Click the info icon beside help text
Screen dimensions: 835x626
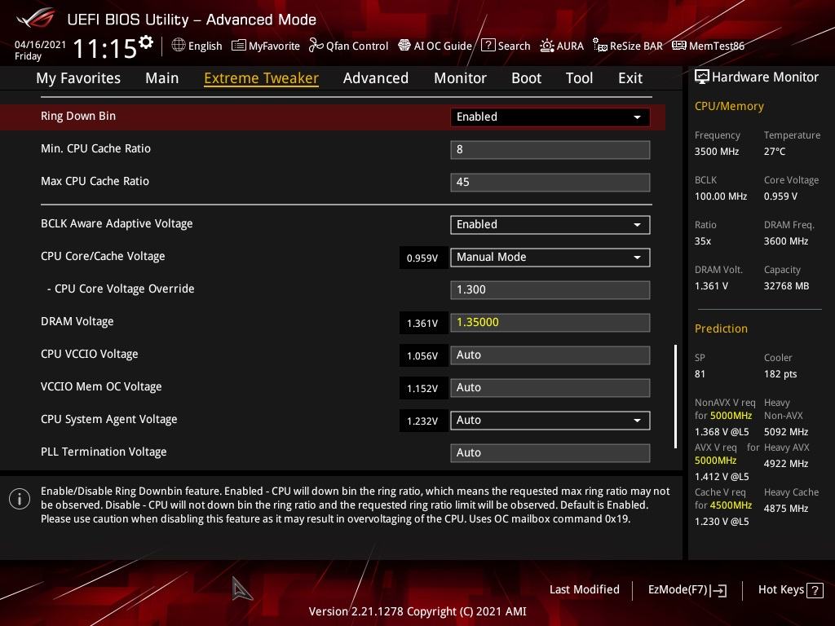[20, 499]
